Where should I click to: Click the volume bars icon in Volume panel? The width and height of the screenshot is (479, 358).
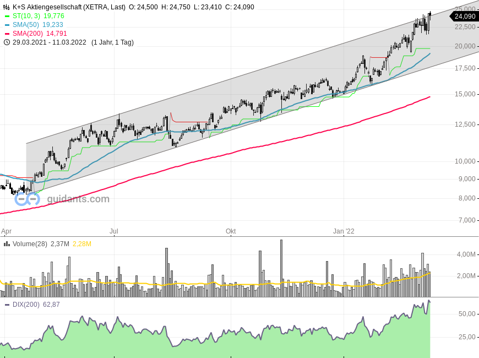pos(7,244)
